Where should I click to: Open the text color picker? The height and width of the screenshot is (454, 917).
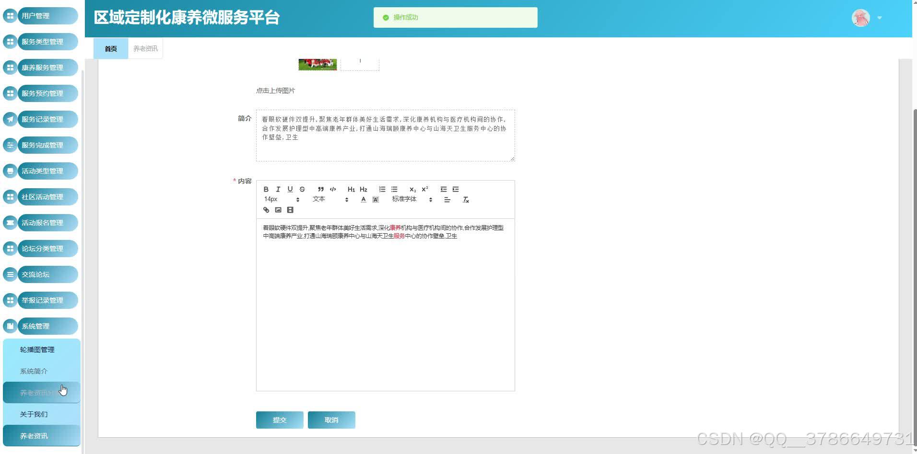coord(364,200)
